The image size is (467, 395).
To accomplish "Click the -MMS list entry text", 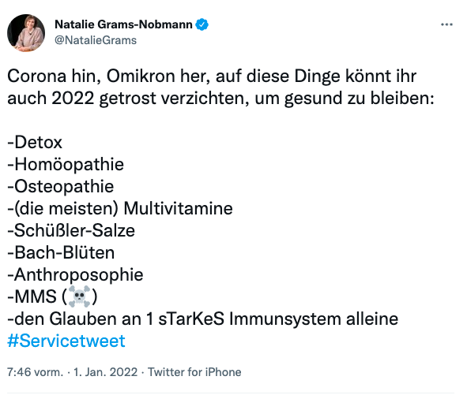I will [x=32, y=296].
